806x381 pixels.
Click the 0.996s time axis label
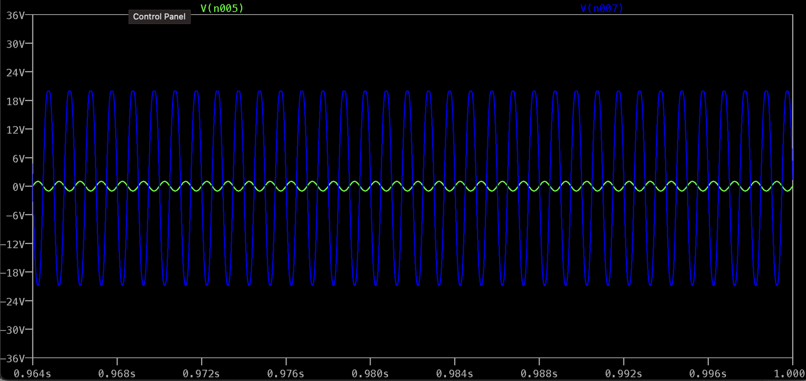click(x=708, y=374)
